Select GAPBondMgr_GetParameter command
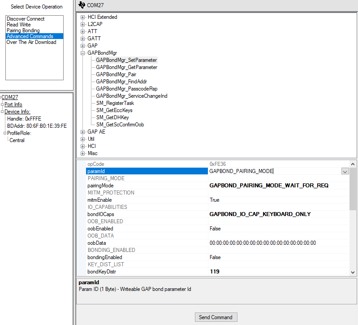358x325 pixels. (x=126, y=67)
